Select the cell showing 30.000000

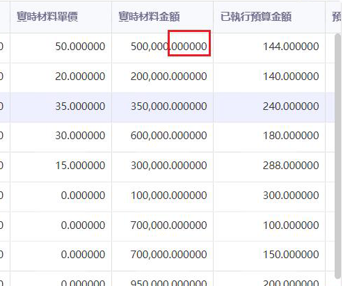tap(61, 136)
